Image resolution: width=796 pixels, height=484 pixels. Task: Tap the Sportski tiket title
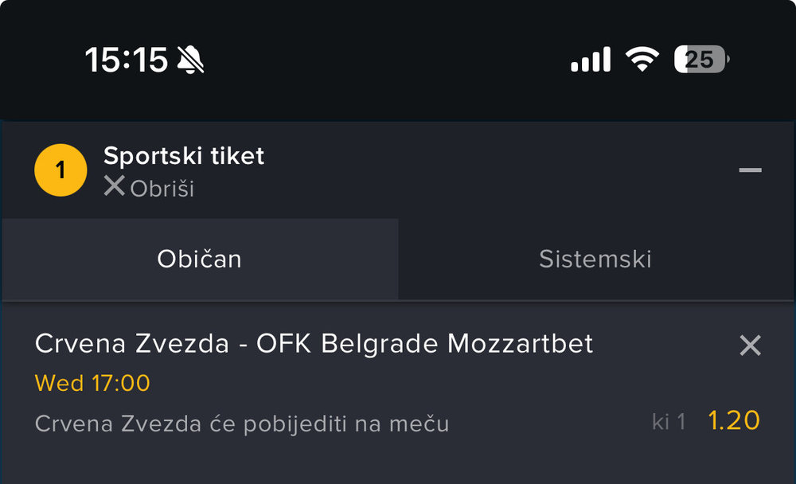tap(184, 156)
